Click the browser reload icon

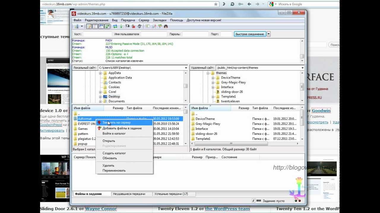point(232,4)
